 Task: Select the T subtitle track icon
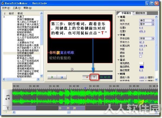pyautogui.click(x=8, y=108)
